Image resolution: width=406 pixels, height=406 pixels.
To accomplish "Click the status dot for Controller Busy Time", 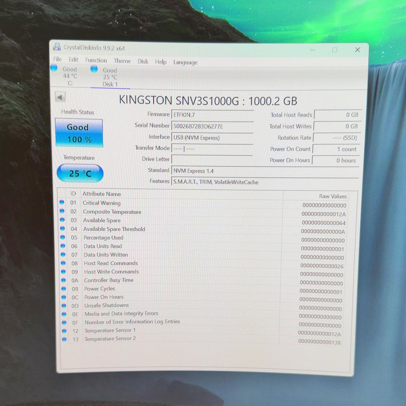I will (64, 280).
